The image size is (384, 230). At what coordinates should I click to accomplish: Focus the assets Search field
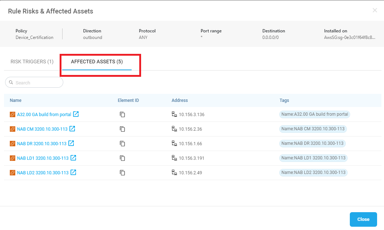click(34, 82)
